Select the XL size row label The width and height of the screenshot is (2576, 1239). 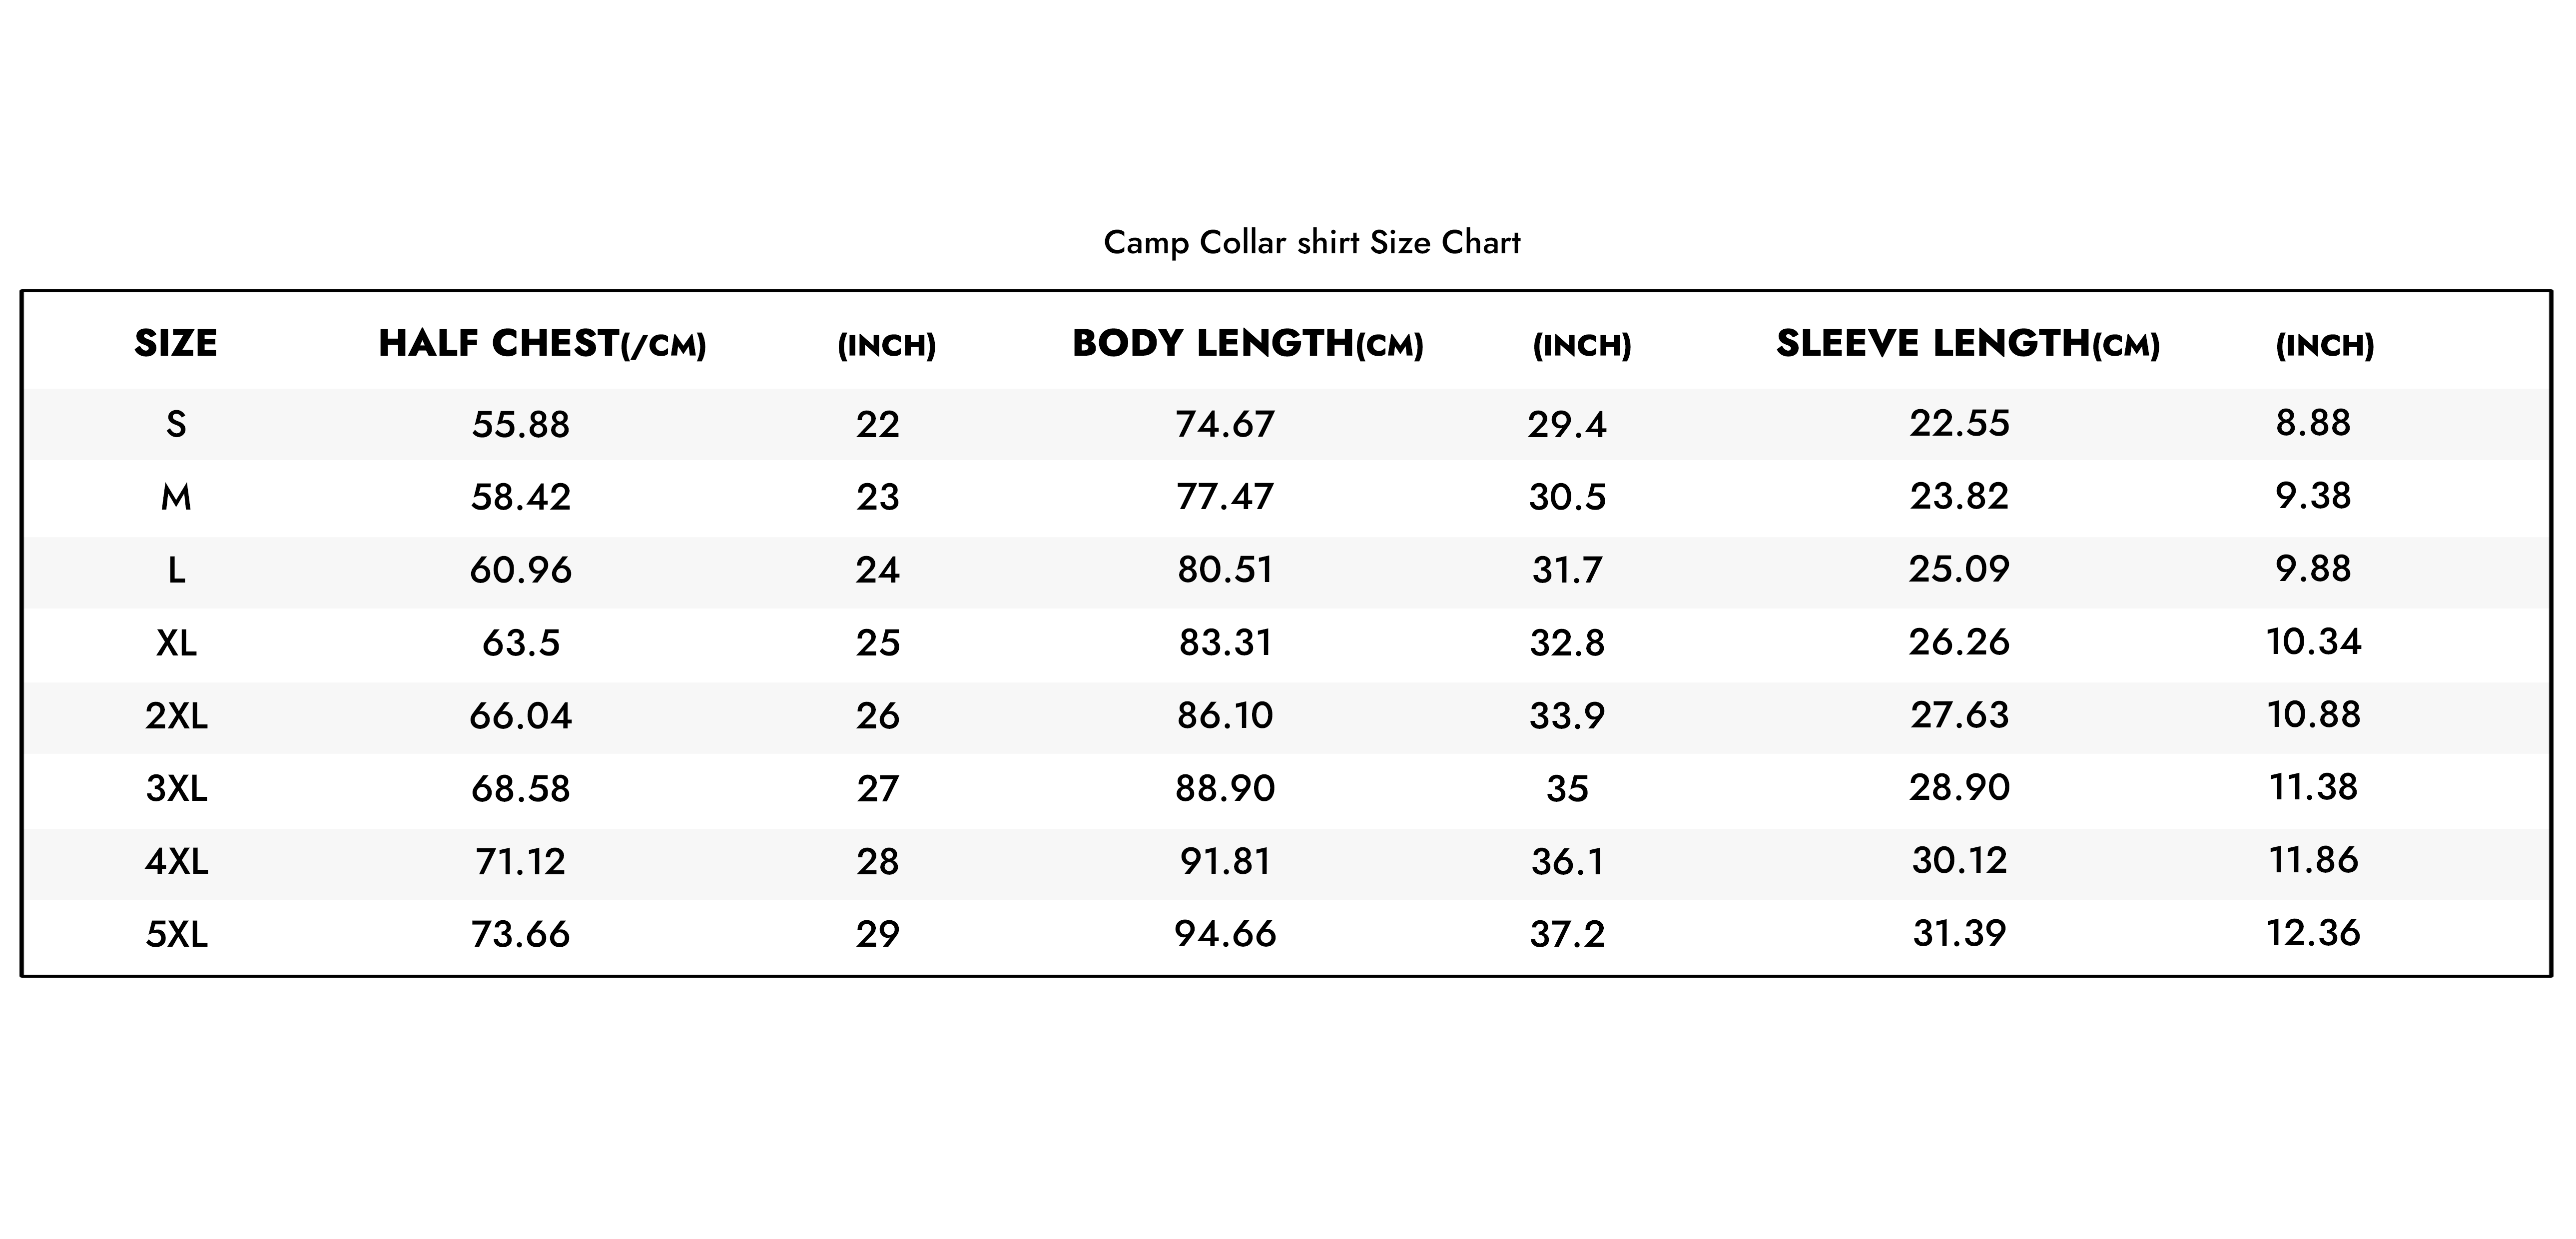pos(176,643)
